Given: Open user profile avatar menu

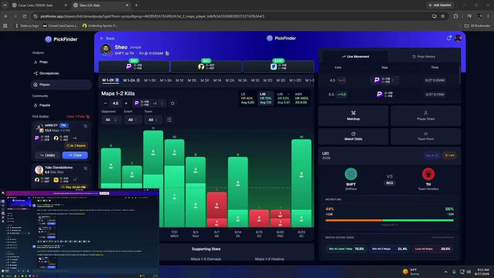Looking at the screenshot, I should pyautogui.click(x=458, y=38).
